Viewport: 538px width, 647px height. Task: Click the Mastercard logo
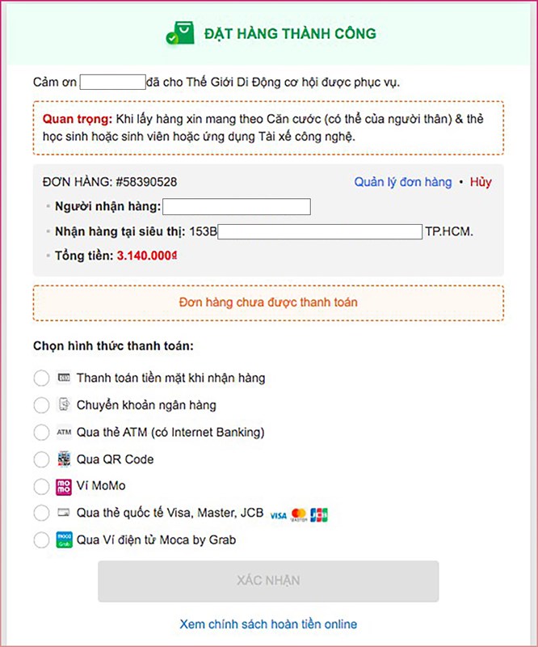pos(299,514)
